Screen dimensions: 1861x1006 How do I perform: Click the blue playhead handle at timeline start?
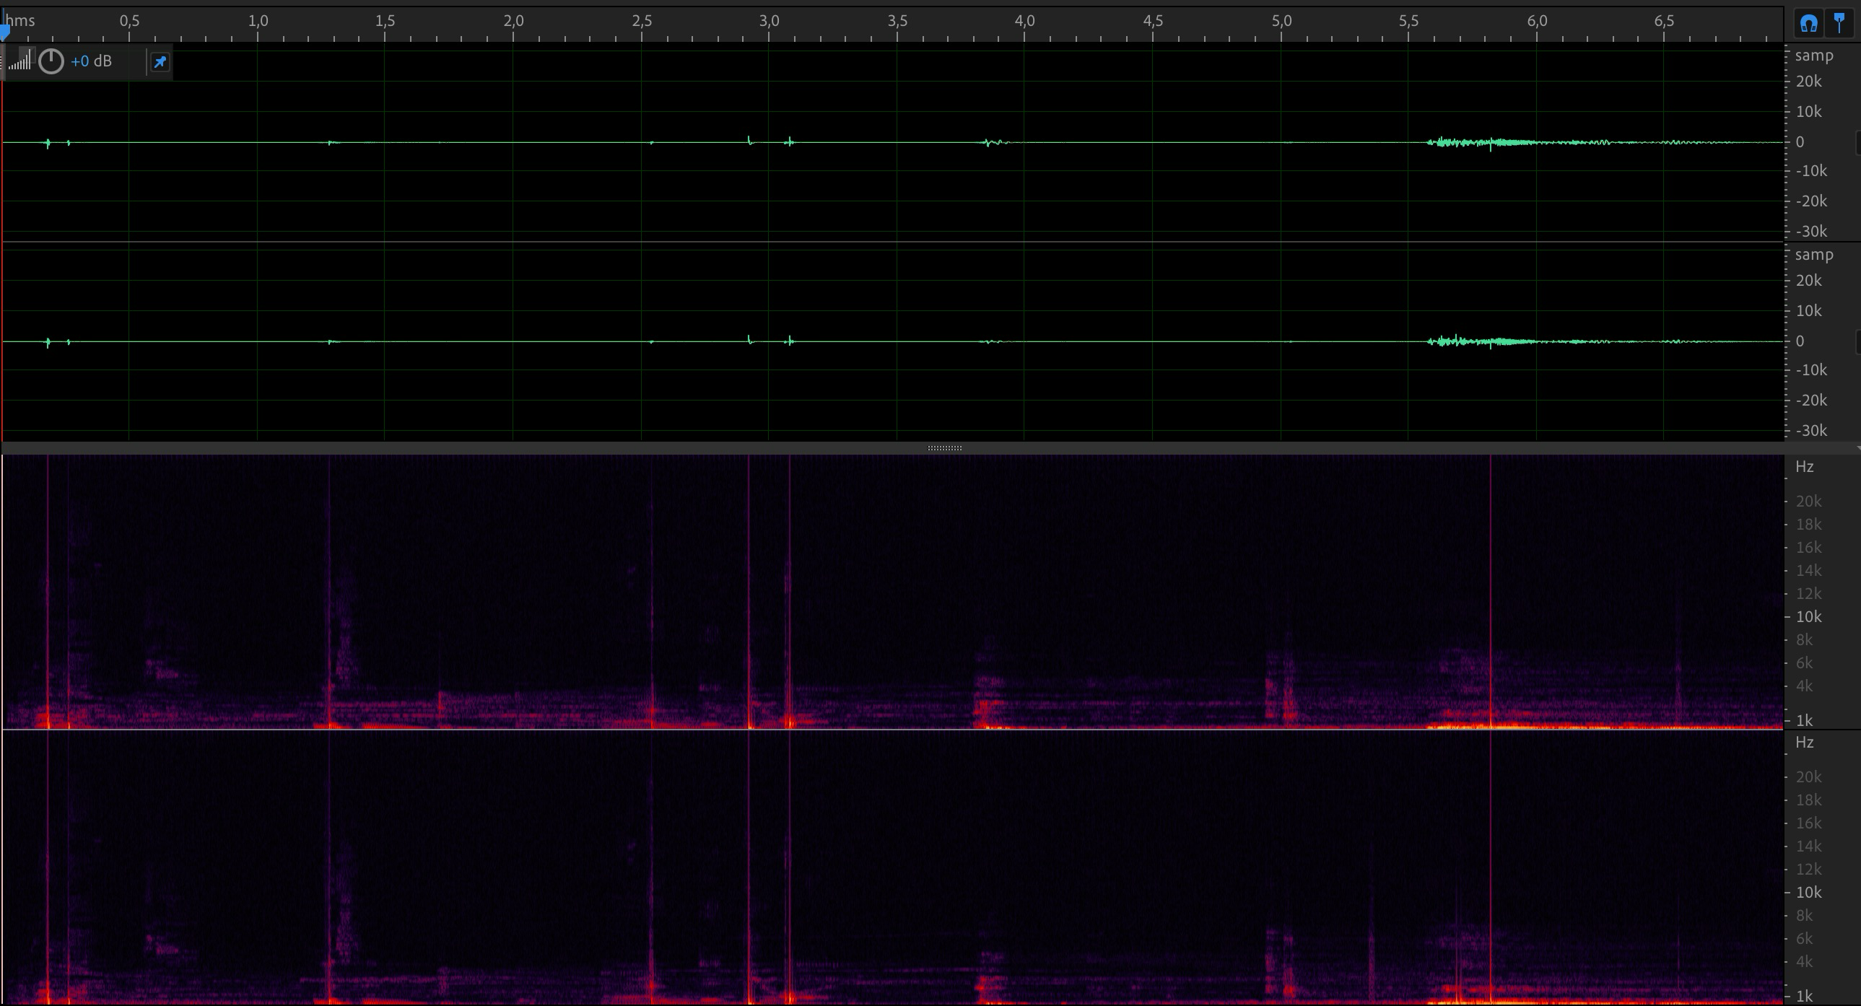(x=5, y=32)
